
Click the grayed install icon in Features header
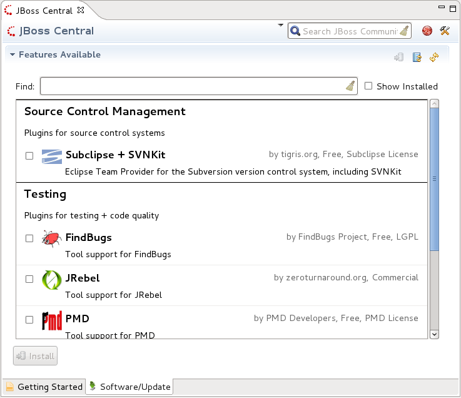pyautogui.click(x=398, y=57)
